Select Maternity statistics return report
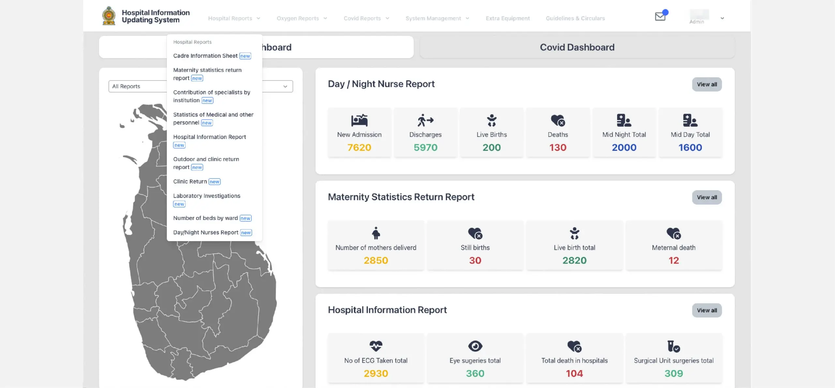The height and width of the screenshot is (388, 835). (x=208, y=74)
